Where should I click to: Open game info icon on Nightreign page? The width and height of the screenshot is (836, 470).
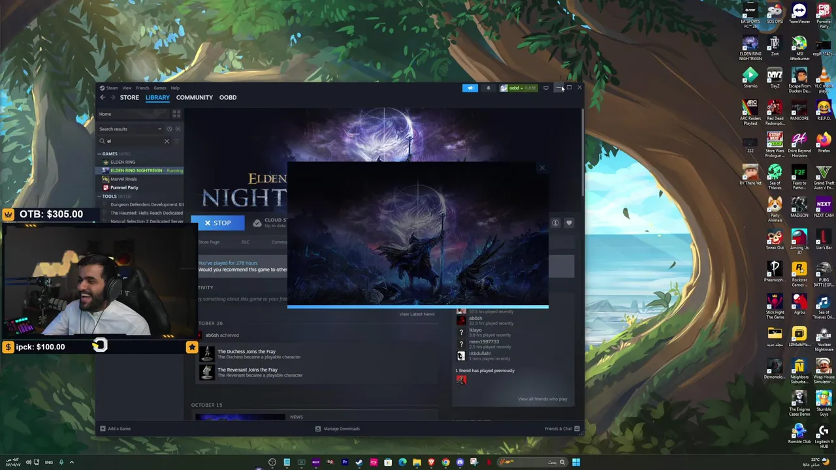click(555, 223)
